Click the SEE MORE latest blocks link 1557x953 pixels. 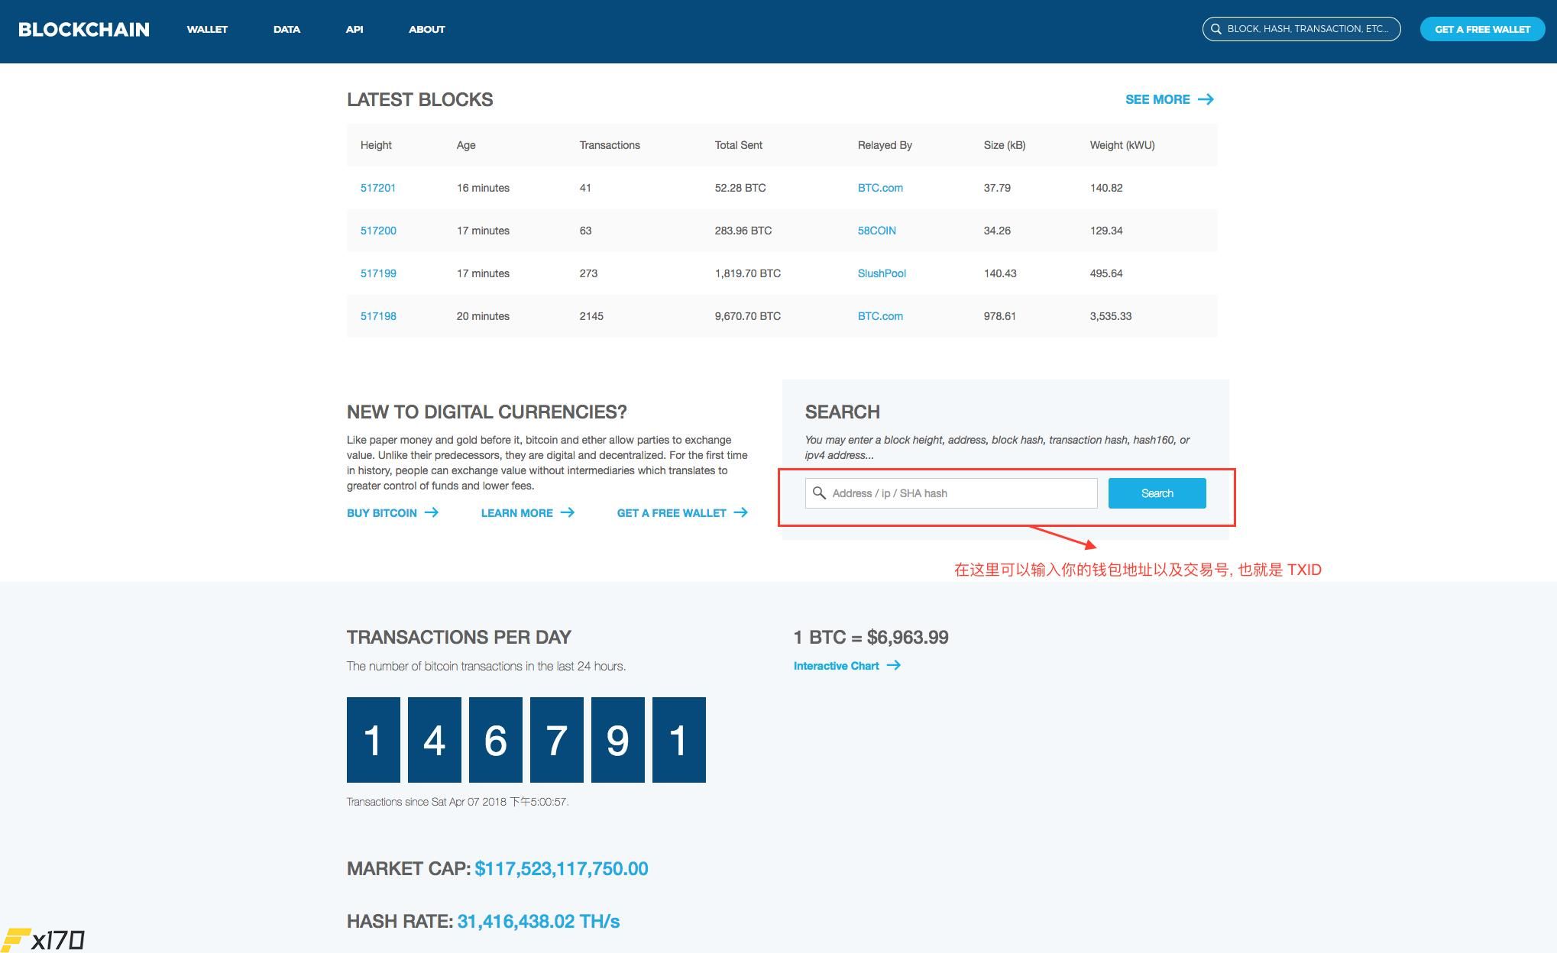(1170, 99)
